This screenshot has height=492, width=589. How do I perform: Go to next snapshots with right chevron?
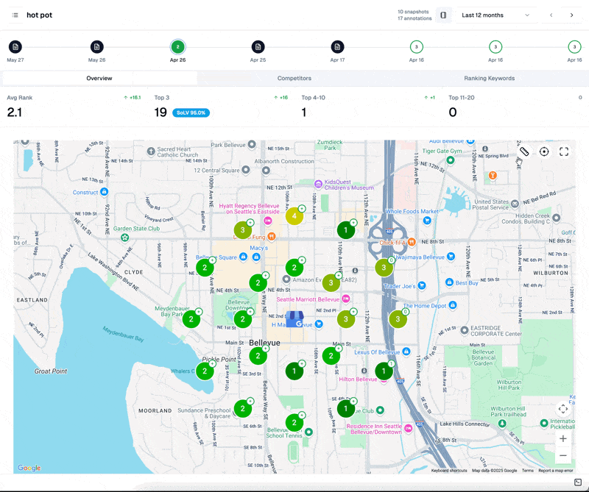click(x=571, y=15)
